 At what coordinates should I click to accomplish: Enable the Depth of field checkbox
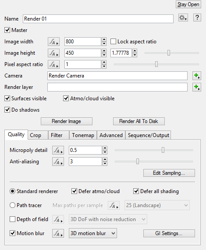(12, 219)
